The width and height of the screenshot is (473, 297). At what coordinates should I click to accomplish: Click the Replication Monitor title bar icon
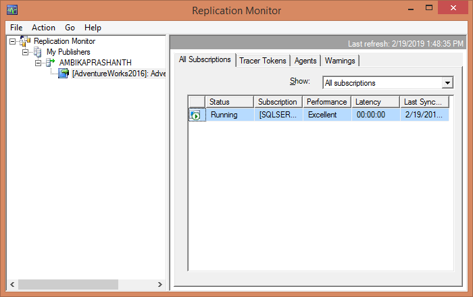(x=12, y=10)
